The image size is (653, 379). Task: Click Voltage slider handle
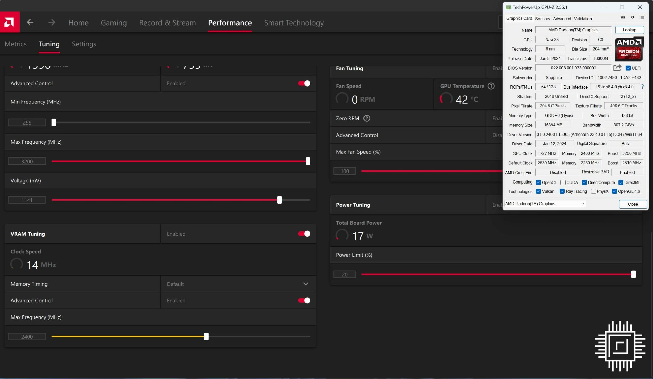279,200
